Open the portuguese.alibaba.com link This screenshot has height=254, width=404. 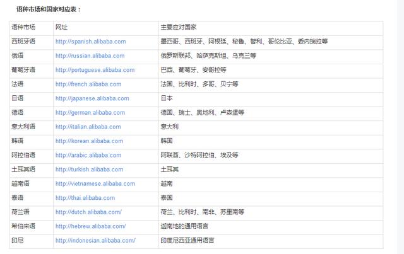point(95,70)
